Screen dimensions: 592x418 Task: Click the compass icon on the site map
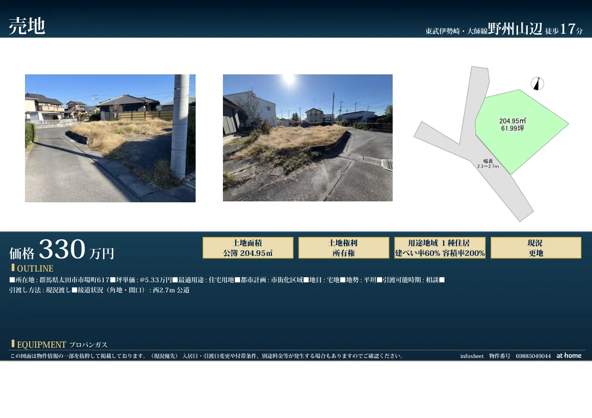click(x=537, y=84)
